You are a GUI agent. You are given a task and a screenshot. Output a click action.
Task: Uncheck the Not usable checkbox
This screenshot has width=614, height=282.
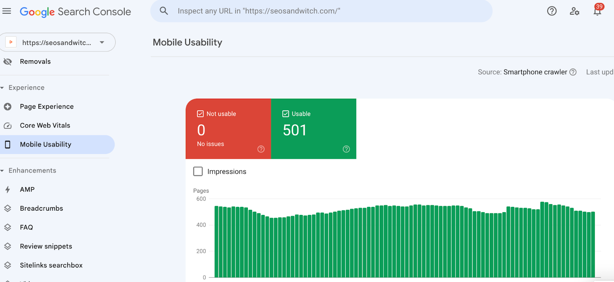[x=200, y=114]
